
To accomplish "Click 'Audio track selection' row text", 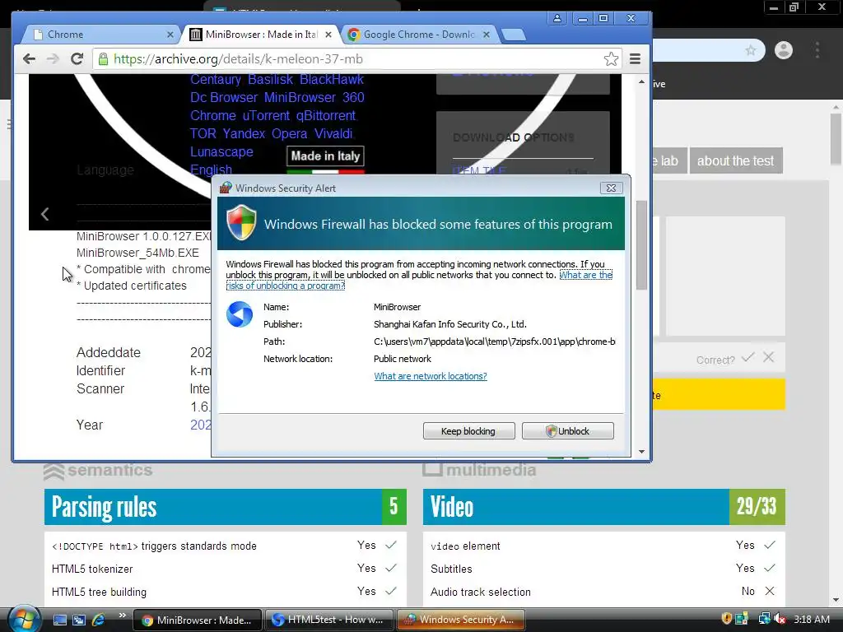I will [x=481, y=592].
